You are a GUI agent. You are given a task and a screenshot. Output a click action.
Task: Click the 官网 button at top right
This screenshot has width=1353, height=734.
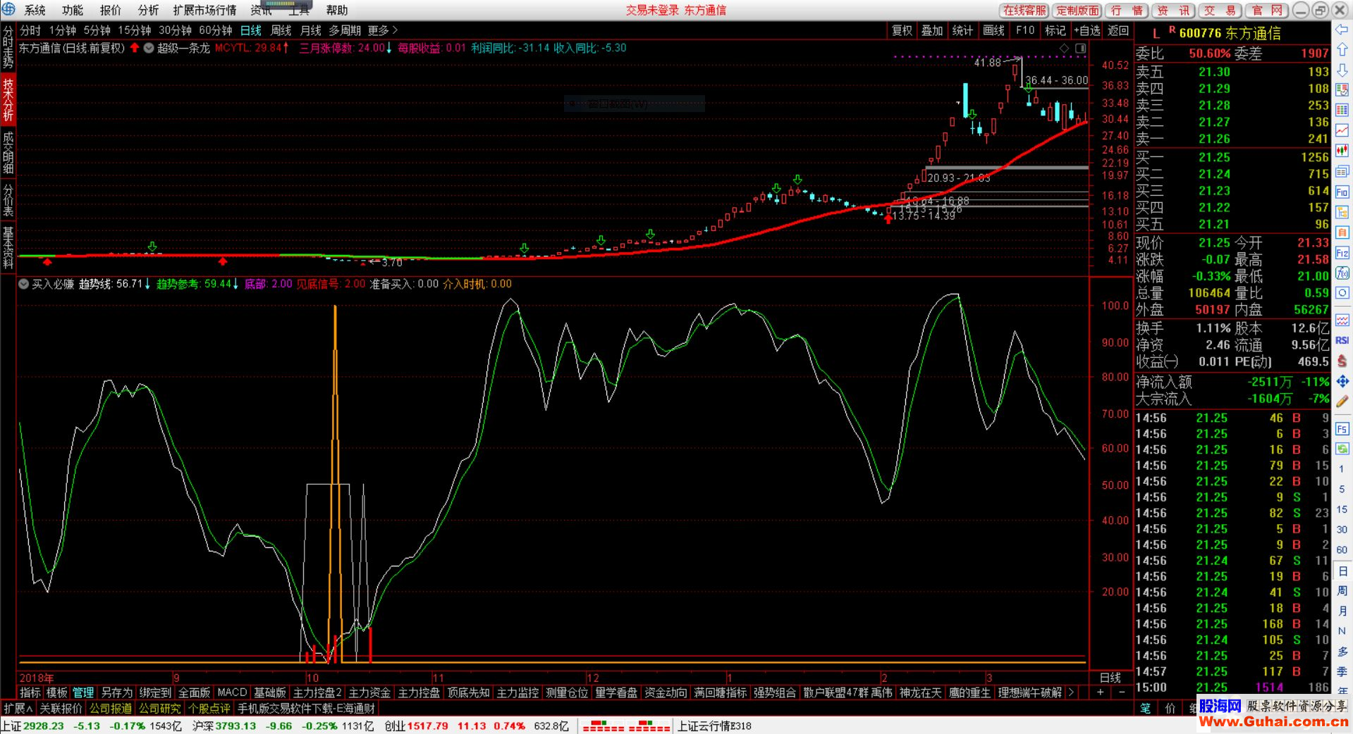click(1268, 10)
